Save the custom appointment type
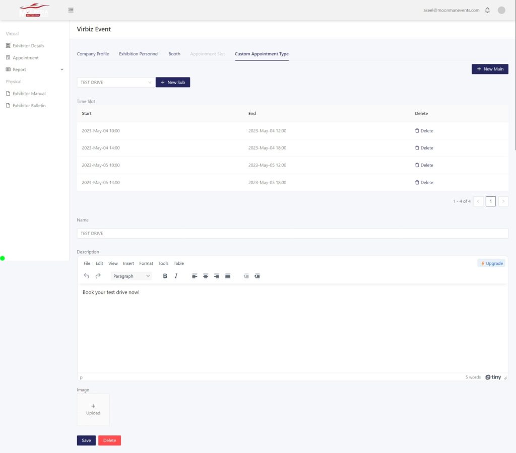The image size is (516, 453). point(86,440)
